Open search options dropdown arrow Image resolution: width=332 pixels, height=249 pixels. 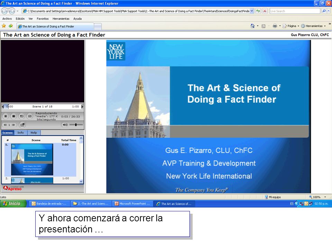(x=329, y=11)
